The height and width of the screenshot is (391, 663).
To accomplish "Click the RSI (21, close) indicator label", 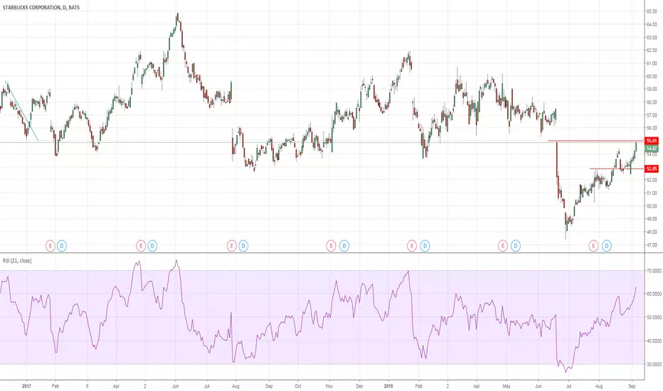I will click(x=17, y=261).
